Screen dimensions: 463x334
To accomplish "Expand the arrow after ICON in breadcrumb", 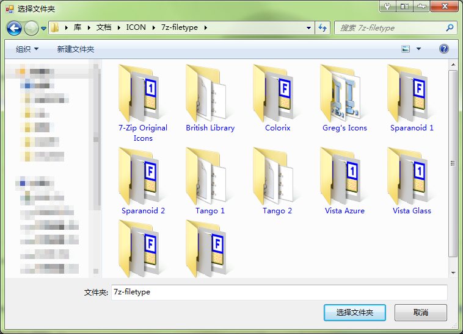I will pos(154,27).
